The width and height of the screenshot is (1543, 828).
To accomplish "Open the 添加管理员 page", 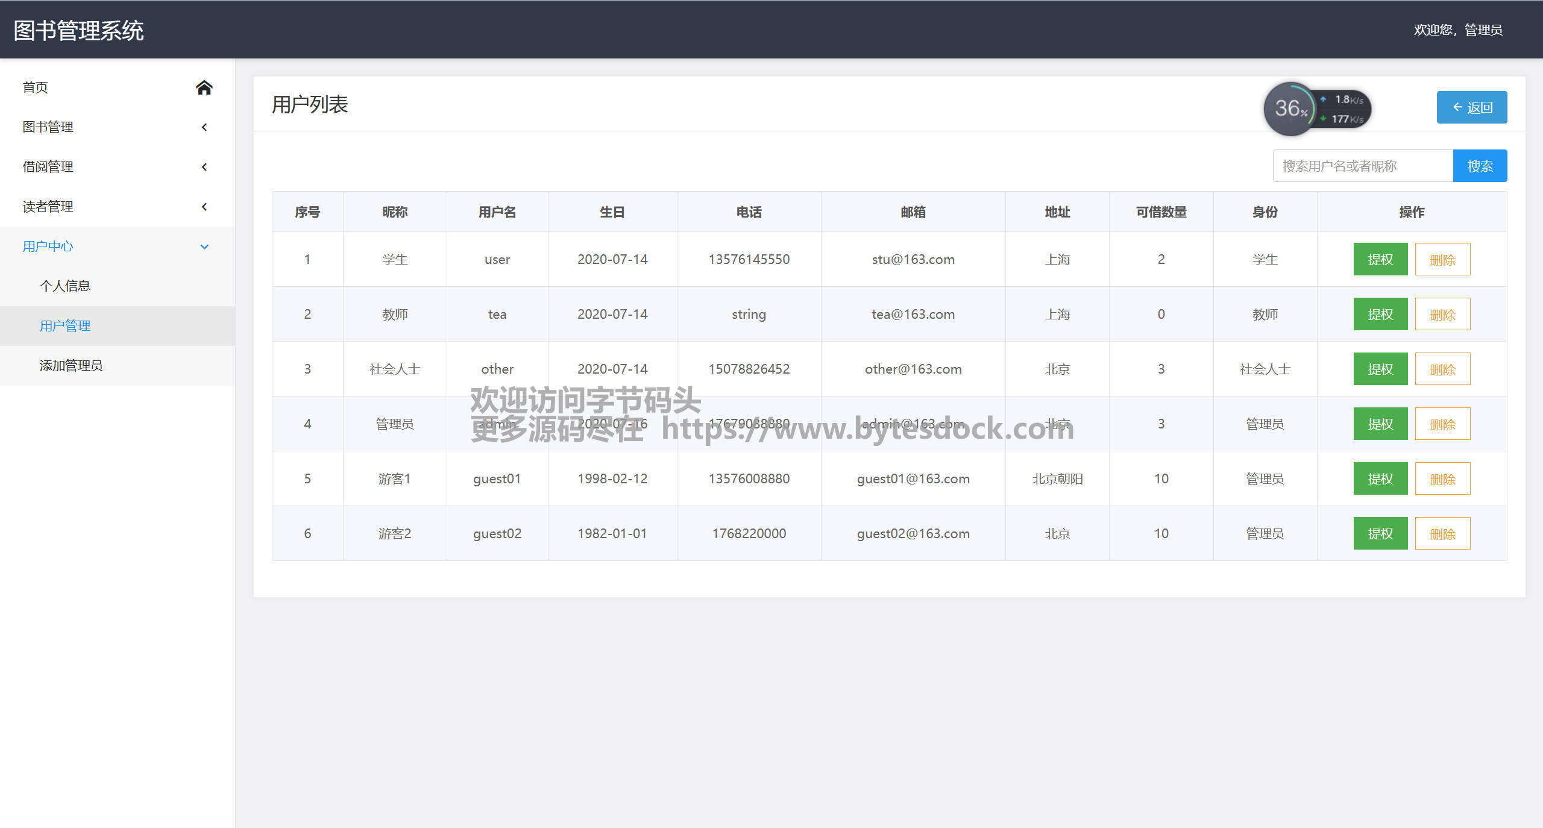I will [71, 366].
